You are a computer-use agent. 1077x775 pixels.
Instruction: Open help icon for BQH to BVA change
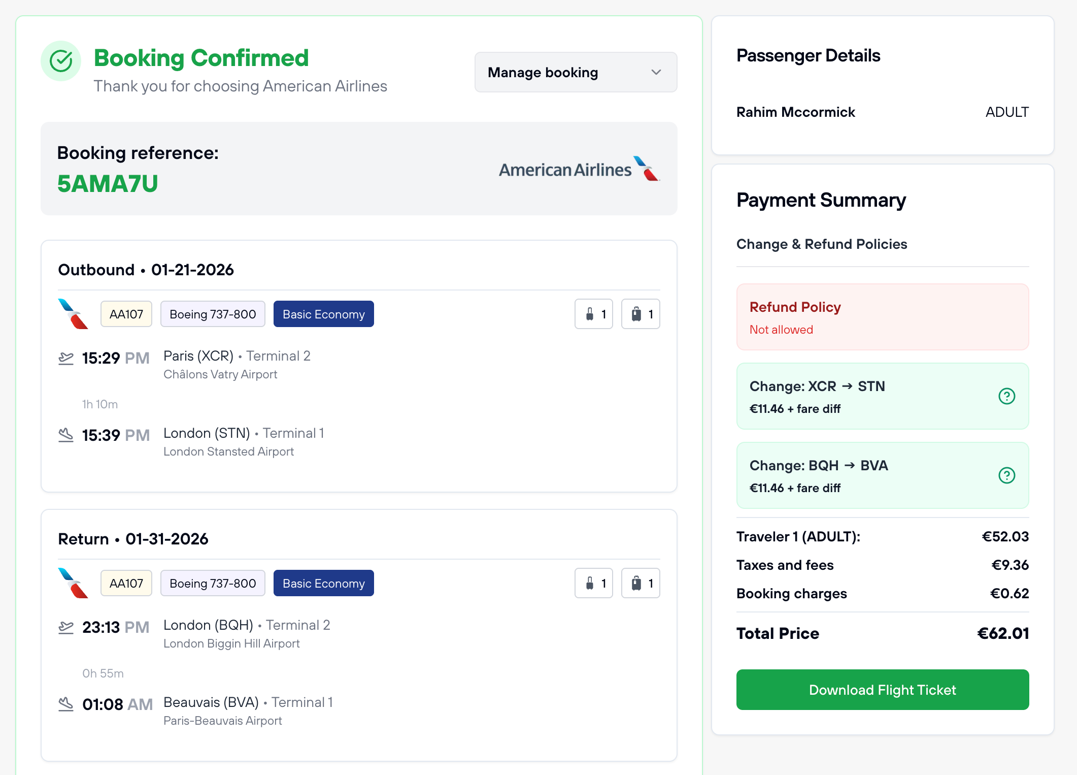pos(1006,475)
